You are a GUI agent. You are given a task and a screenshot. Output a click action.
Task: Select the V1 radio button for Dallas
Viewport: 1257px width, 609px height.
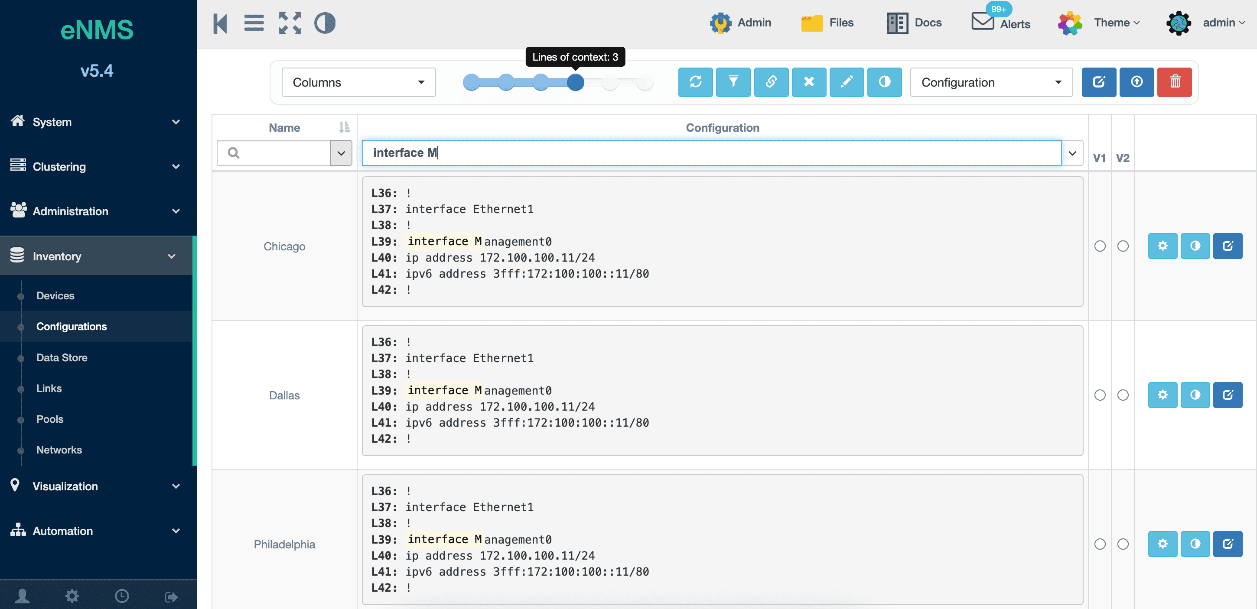[1100, 395]
